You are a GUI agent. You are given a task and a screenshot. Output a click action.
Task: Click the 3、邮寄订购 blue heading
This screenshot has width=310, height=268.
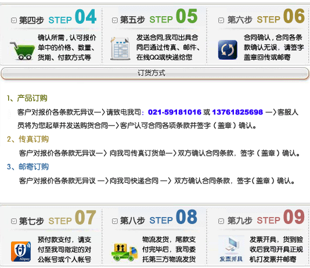(28, 167)
